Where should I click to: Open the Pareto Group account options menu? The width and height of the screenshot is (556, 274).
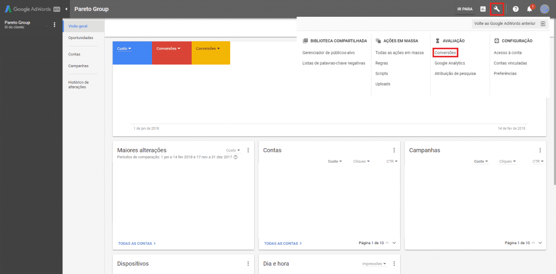tap(54, 24)
